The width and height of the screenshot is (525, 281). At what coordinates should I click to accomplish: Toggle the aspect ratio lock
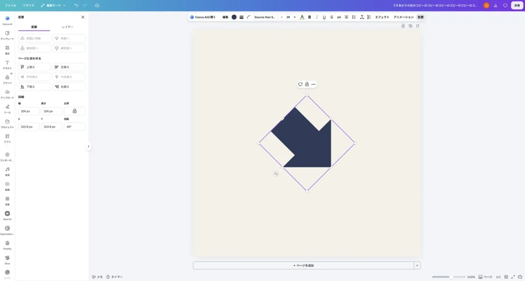pyautogui.click(x=74, y=111)
